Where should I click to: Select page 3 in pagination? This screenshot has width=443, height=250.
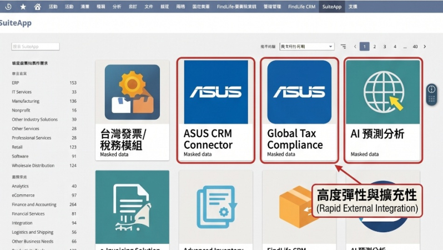point(385,47)
